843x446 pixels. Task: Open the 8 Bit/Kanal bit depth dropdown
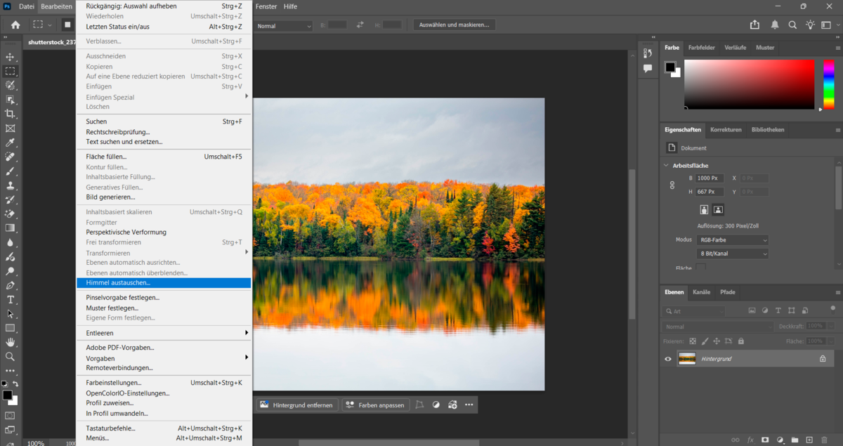[732, 253]
